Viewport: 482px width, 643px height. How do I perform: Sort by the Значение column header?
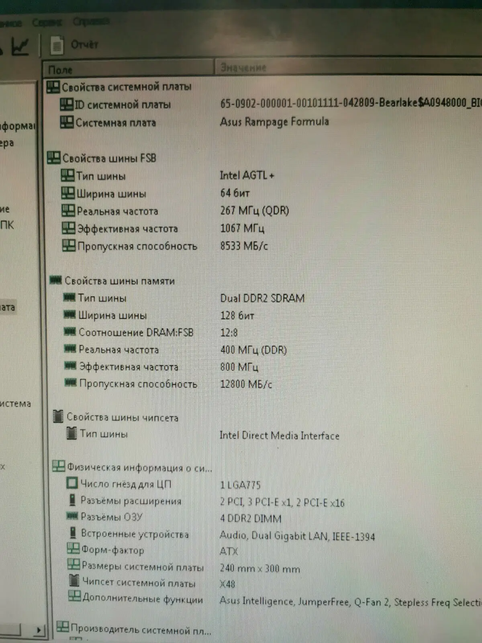point(348,67)
